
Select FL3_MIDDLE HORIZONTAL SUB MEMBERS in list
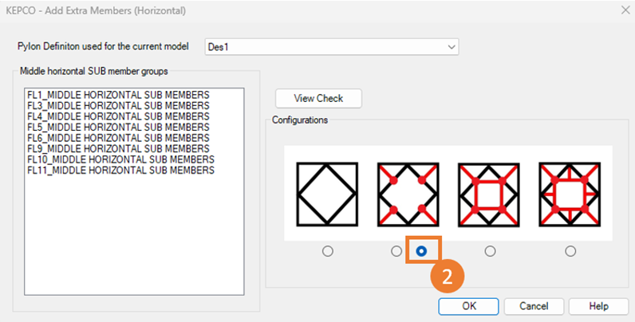pos(118,106)
